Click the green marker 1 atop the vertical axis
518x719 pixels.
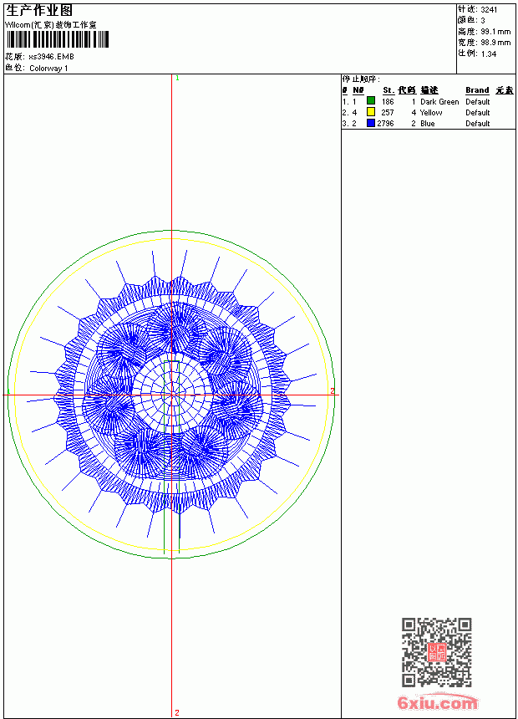(x=177, y=79)
